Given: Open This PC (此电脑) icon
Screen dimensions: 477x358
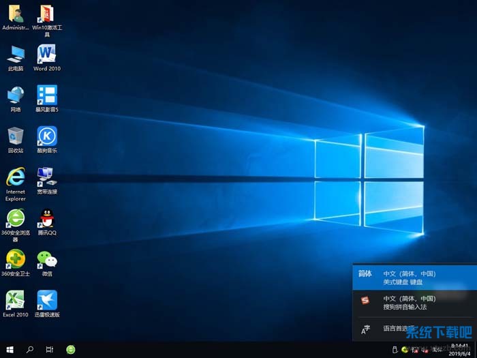Looking at the screenshot, I should pos(15,55).
